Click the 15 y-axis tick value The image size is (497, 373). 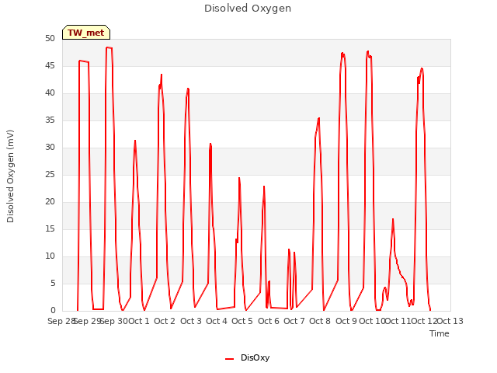click(50, 229)
